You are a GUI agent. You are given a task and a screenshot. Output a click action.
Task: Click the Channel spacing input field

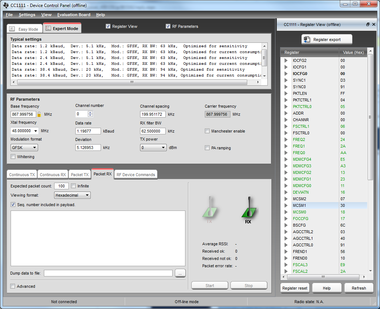coord(153,114)
